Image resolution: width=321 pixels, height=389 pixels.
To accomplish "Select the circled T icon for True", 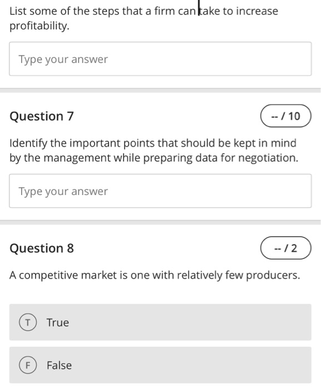I will tap(28, 322).
